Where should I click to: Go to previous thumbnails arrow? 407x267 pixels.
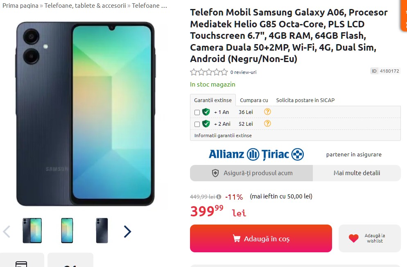point(7,231)
